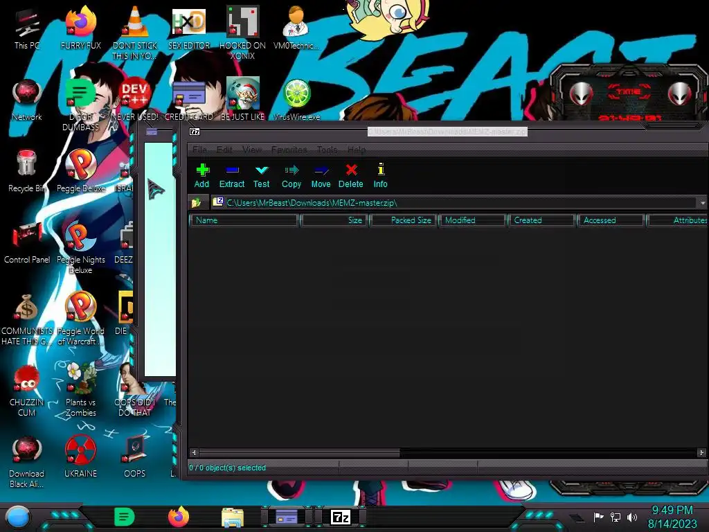Open the Start orb button
The width and height of the screenshot is (709, 532).
tap(18, 517)
